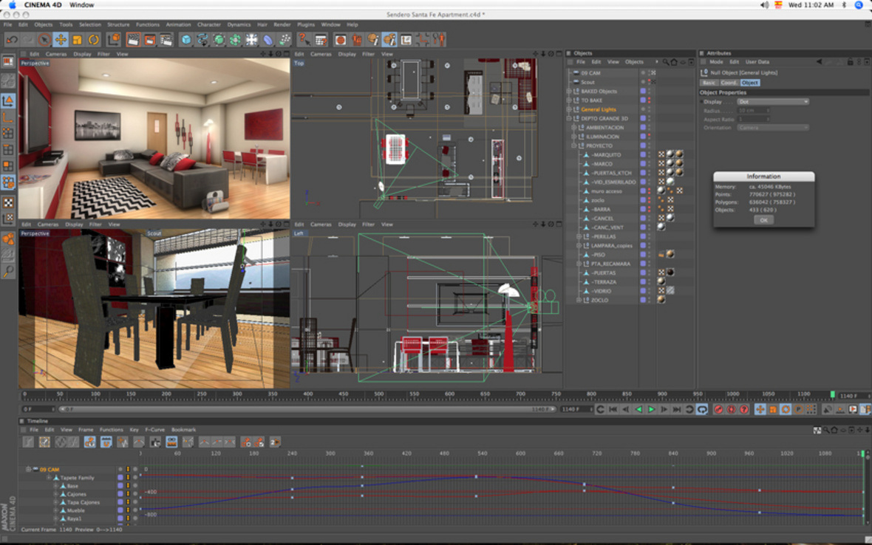Open the Dynamics menu
Image resolution: width=872 pixels, height=545 pixels.
click(239, 24)
